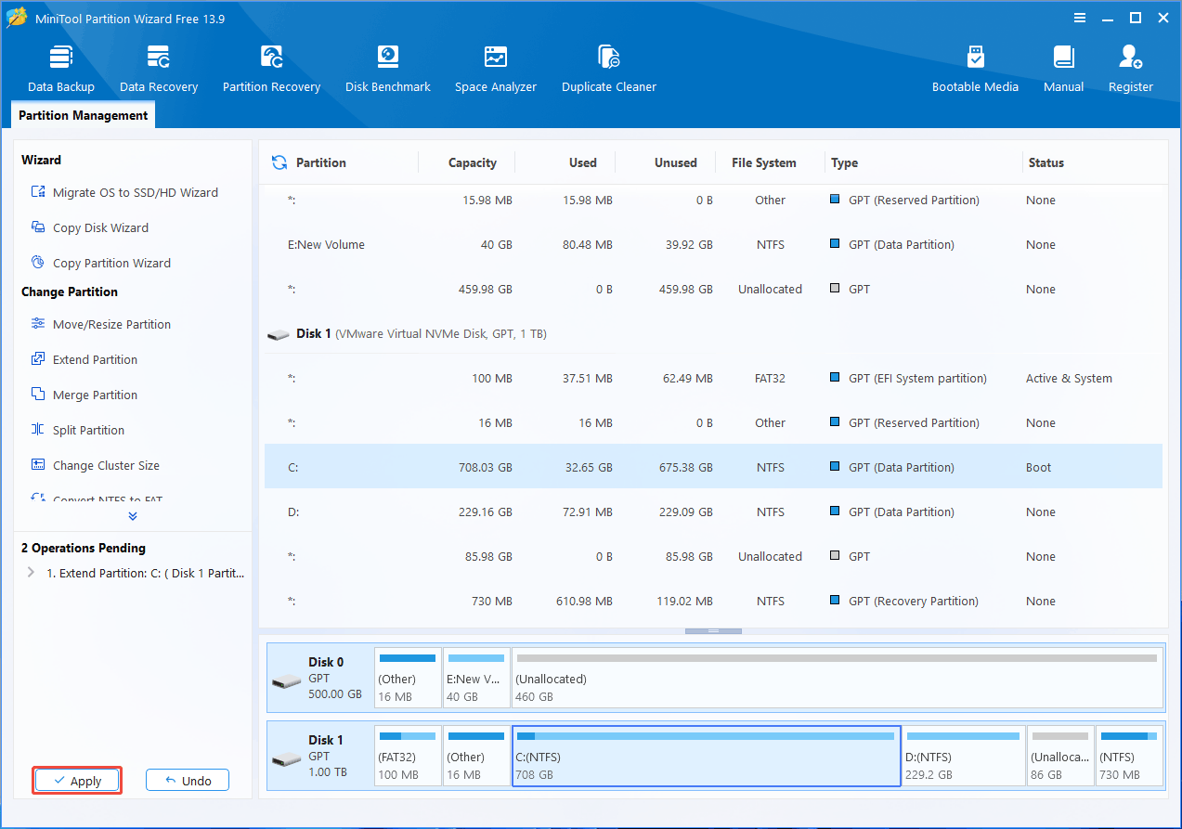This screenshot has height=829, width=1182.
Task: Sort by Type column header
Action: coord(844,162)
